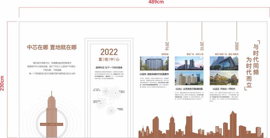Click the paragraph under 以决心 heading
Viewport: 270px width, 138px height.
click(x=189, y=96)
